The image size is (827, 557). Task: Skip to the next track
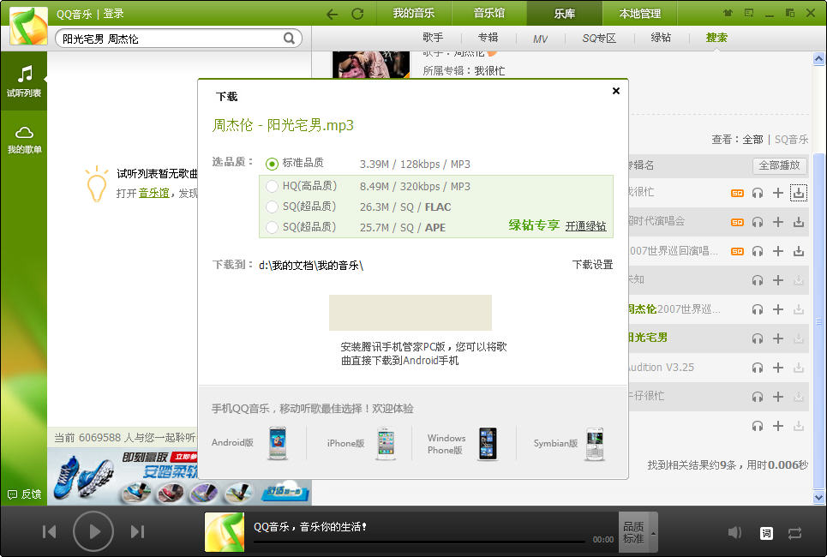pyautogui.click(x=137, y=532)
